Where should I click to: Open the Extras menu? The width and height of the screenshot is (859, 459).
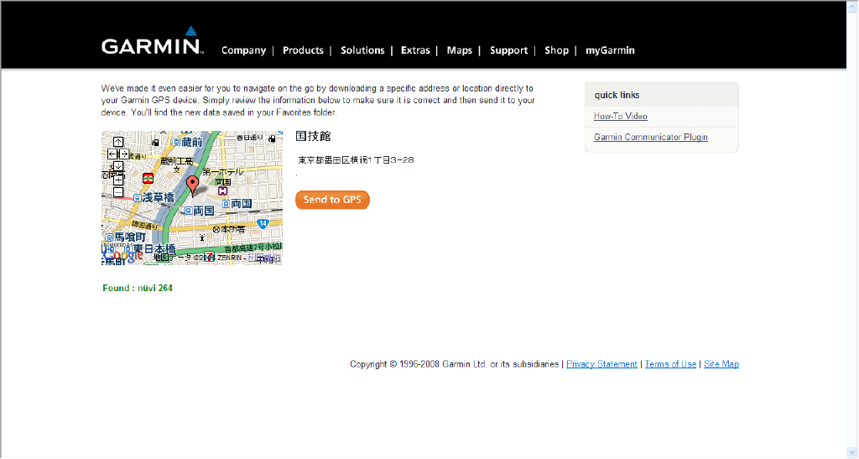pos(415,50)
